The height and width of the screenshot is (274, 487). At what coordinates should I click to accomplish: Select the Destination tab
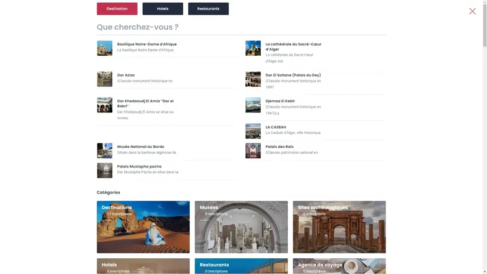coord(117,9)
